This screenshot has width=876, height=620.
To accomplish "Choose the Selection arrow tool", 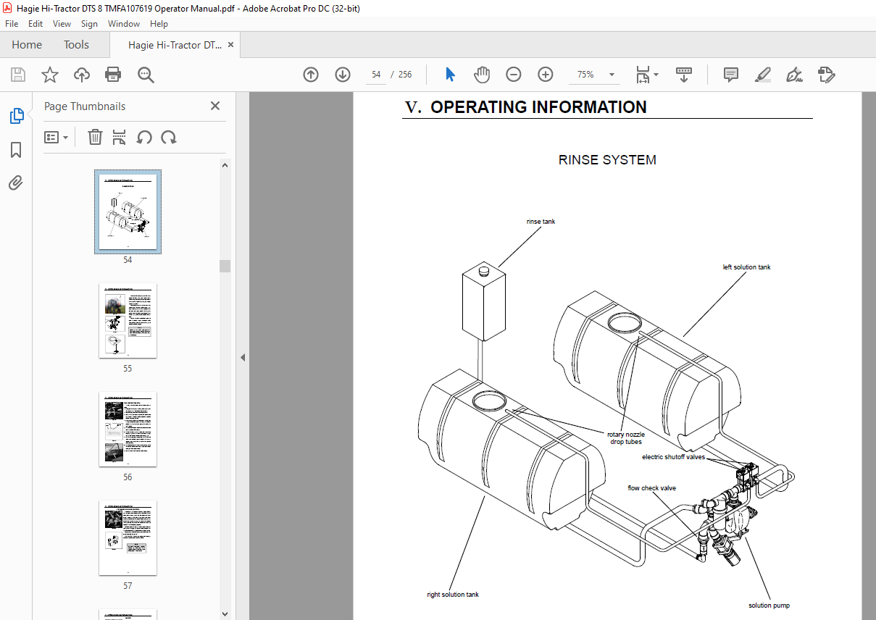I will pos(450,75).
